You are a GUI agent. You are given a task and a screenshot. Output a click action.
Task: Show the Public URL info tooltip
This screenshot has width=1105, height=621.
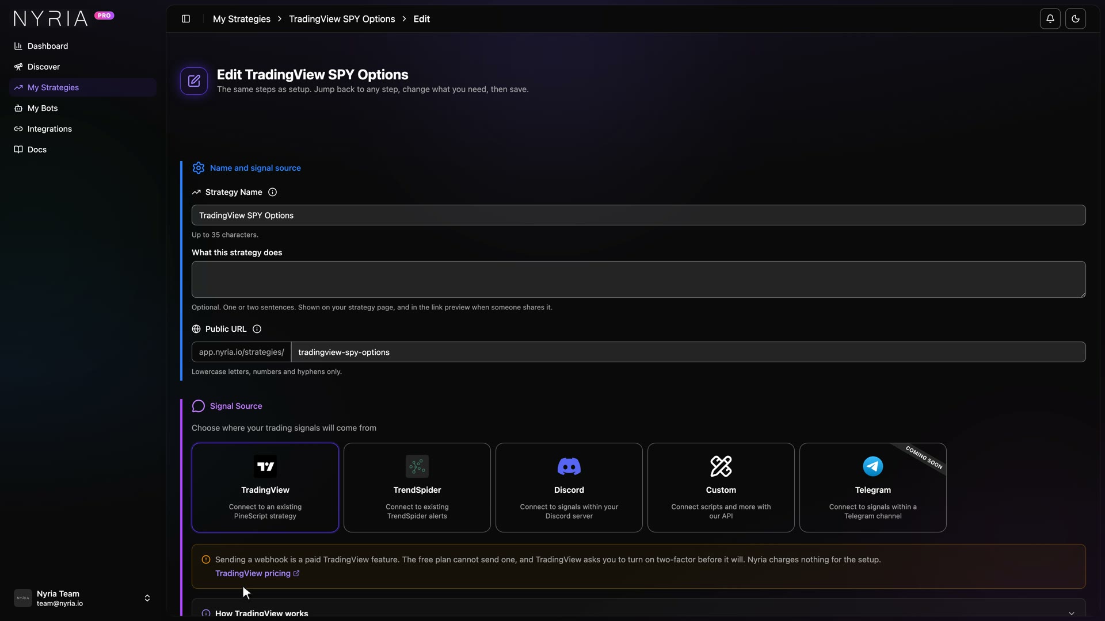pos(257,329)
